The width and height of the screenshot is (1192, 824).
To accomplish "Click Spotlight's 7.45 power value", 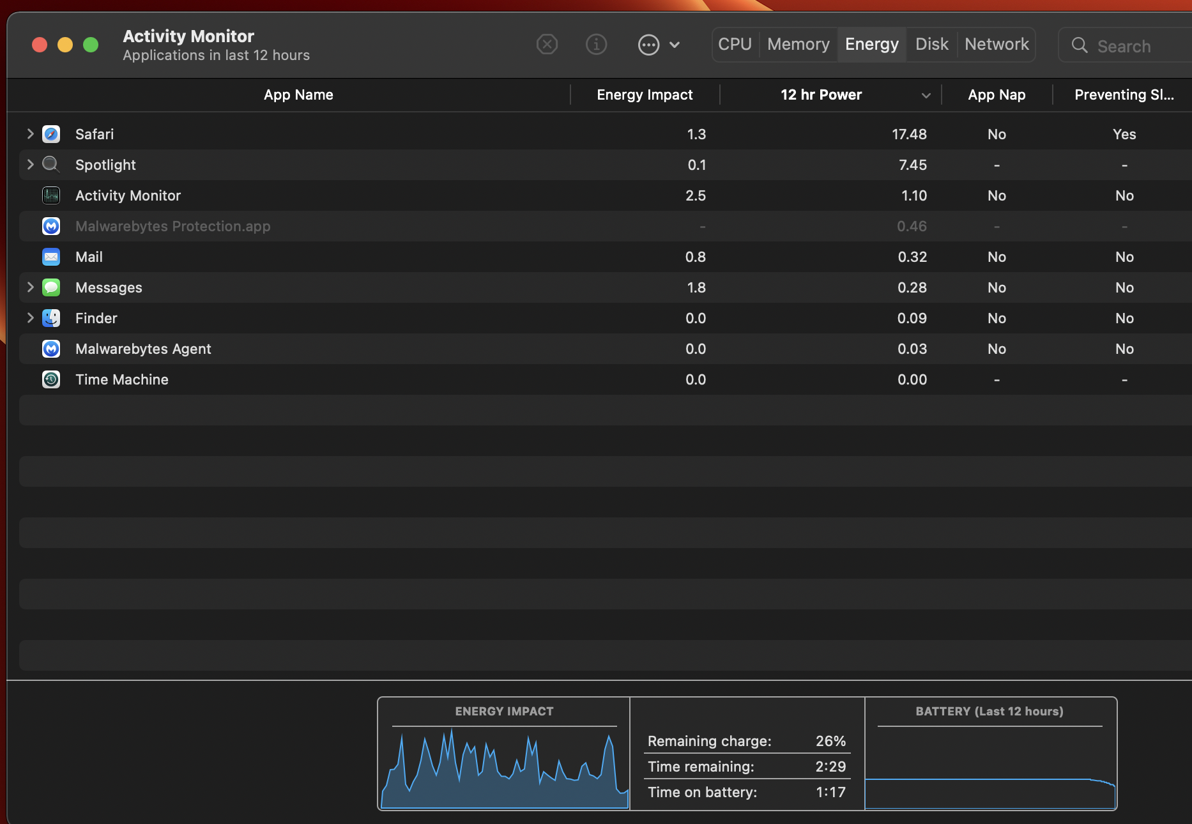I will [x=913, y=165].
